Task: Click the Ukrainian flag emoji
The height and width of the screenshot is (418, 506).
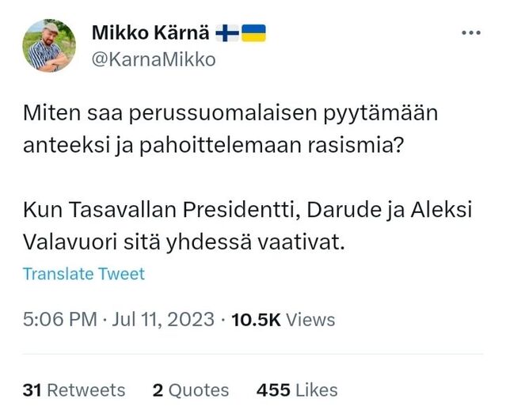Action: pyautogui.click(x=254, y=32)
